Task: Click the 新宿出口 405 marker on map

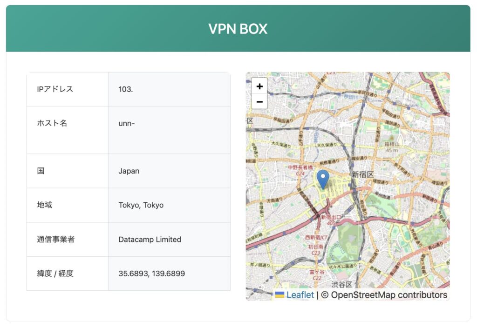Action: pyautogui.click(x=331, y=220)
